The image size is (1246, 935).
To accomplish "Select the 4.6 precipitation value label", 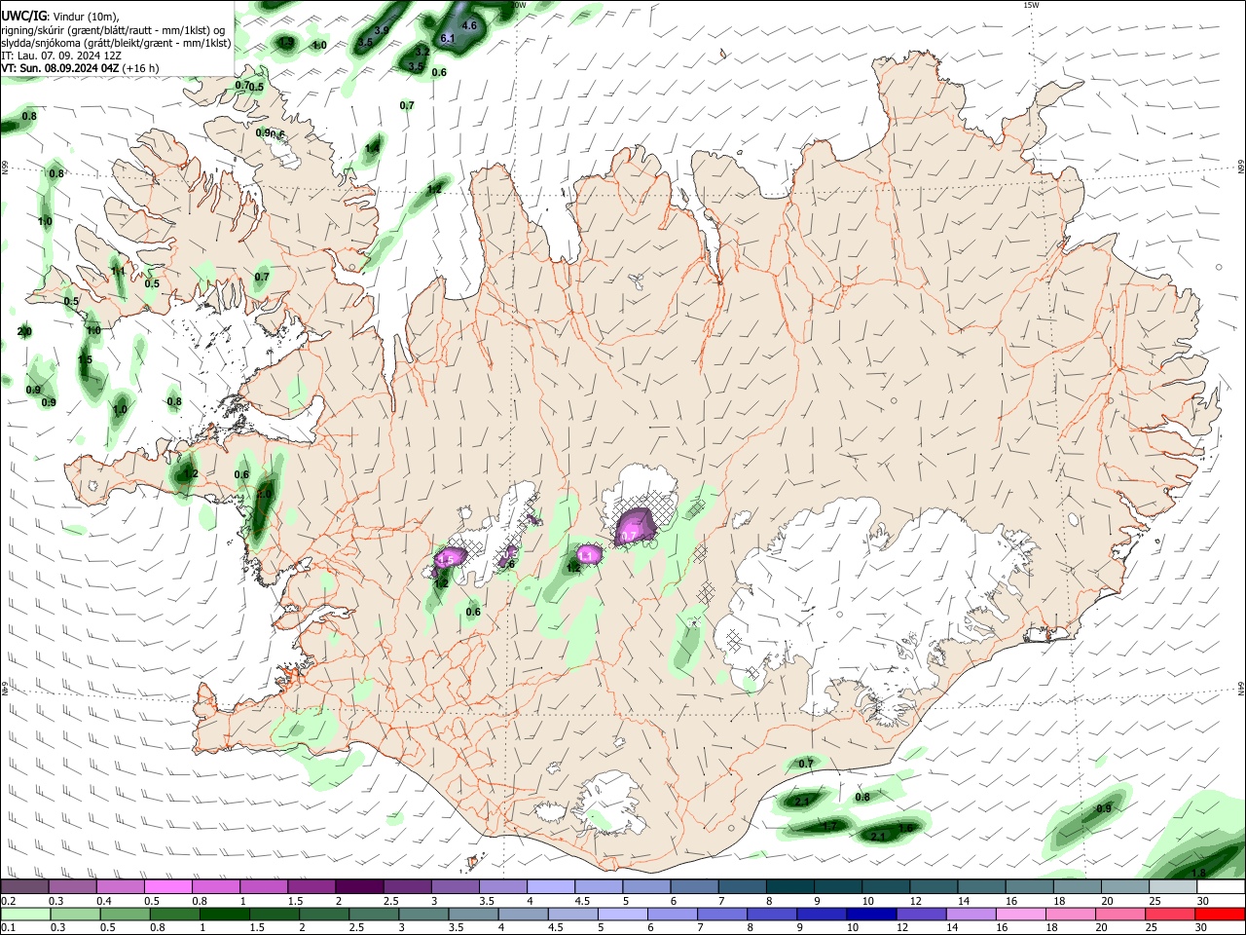I will 469,25.
